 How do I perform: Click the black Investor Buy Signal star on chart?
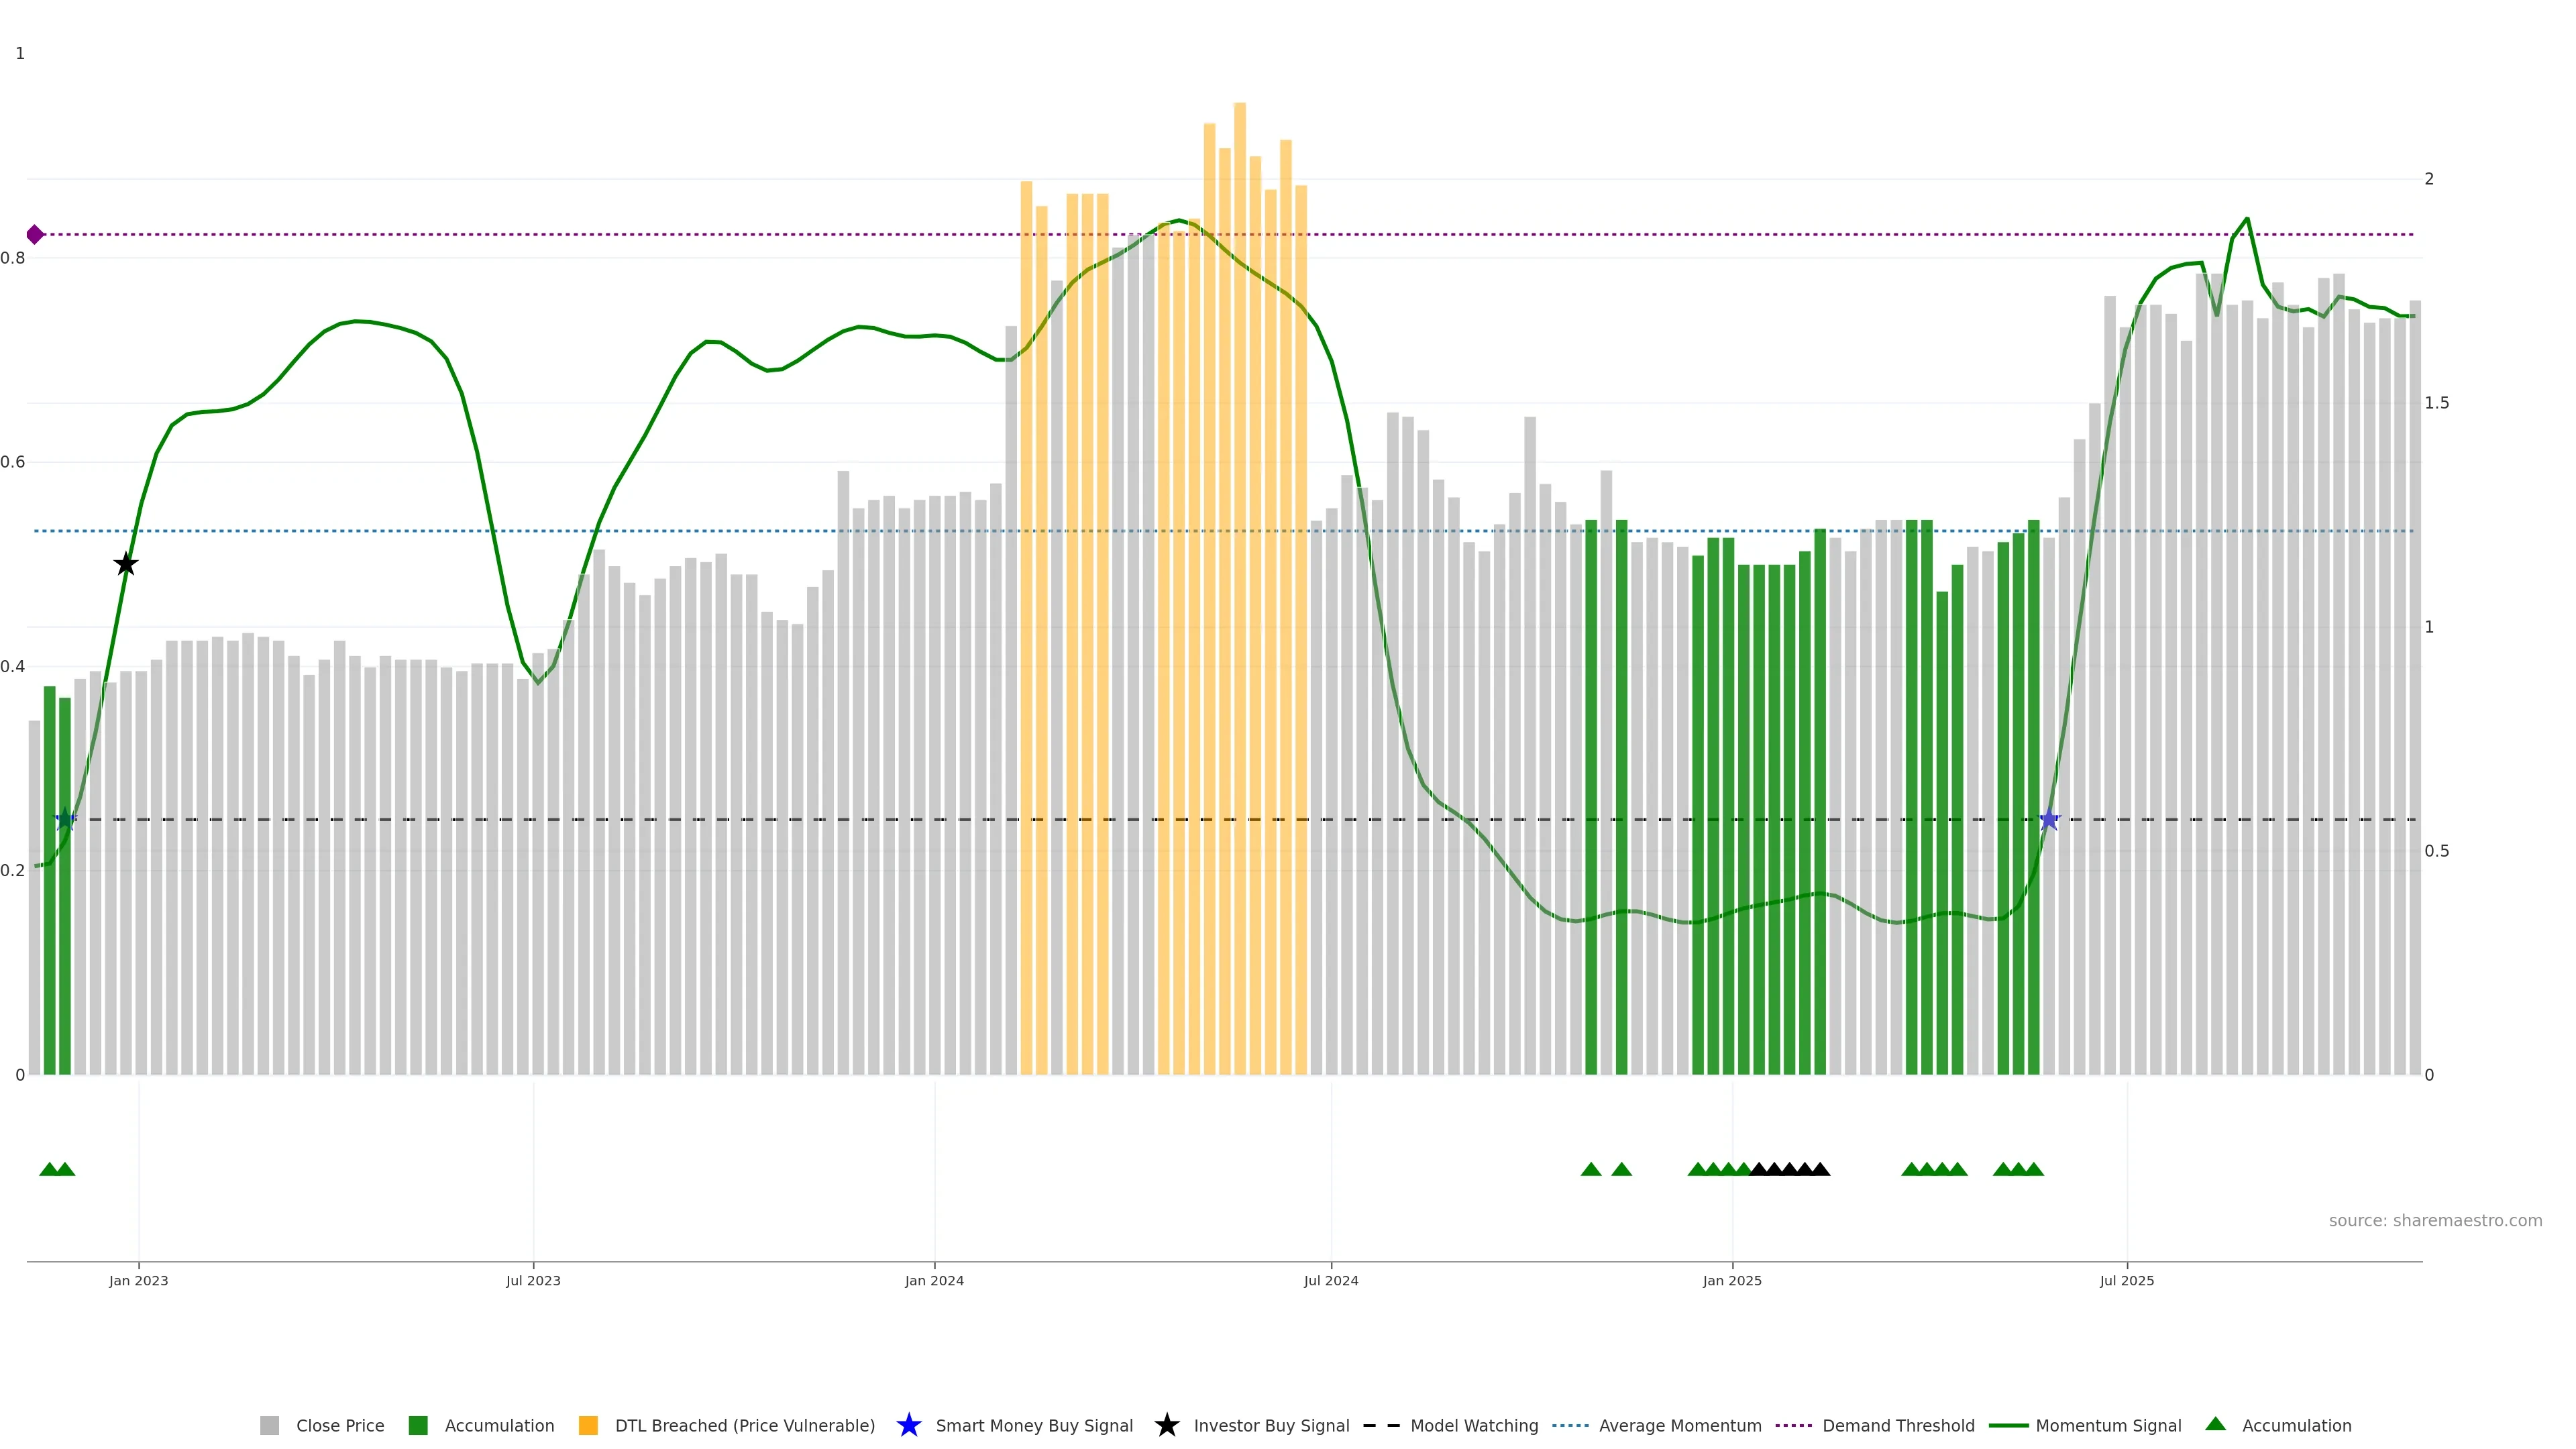pyautogui.click(x=125, y=564)
